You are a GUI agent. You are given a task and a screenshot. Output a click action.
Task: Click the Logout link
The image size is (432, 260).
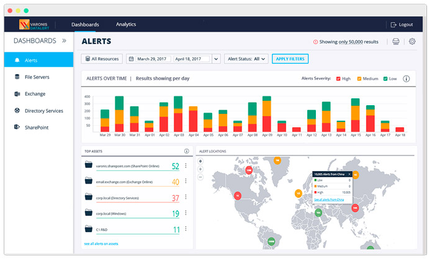(x=402, y=24)
